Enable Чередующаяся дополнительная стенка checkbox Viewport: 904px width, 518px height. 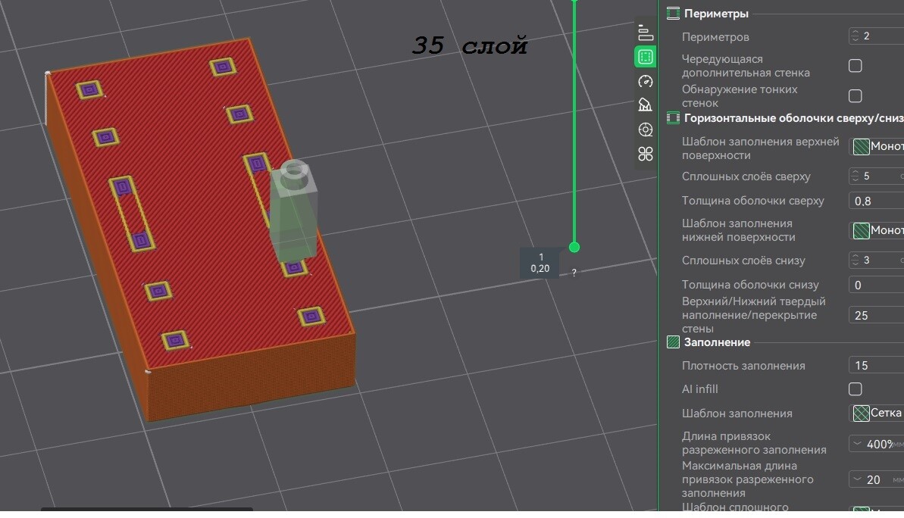[855, 66]
